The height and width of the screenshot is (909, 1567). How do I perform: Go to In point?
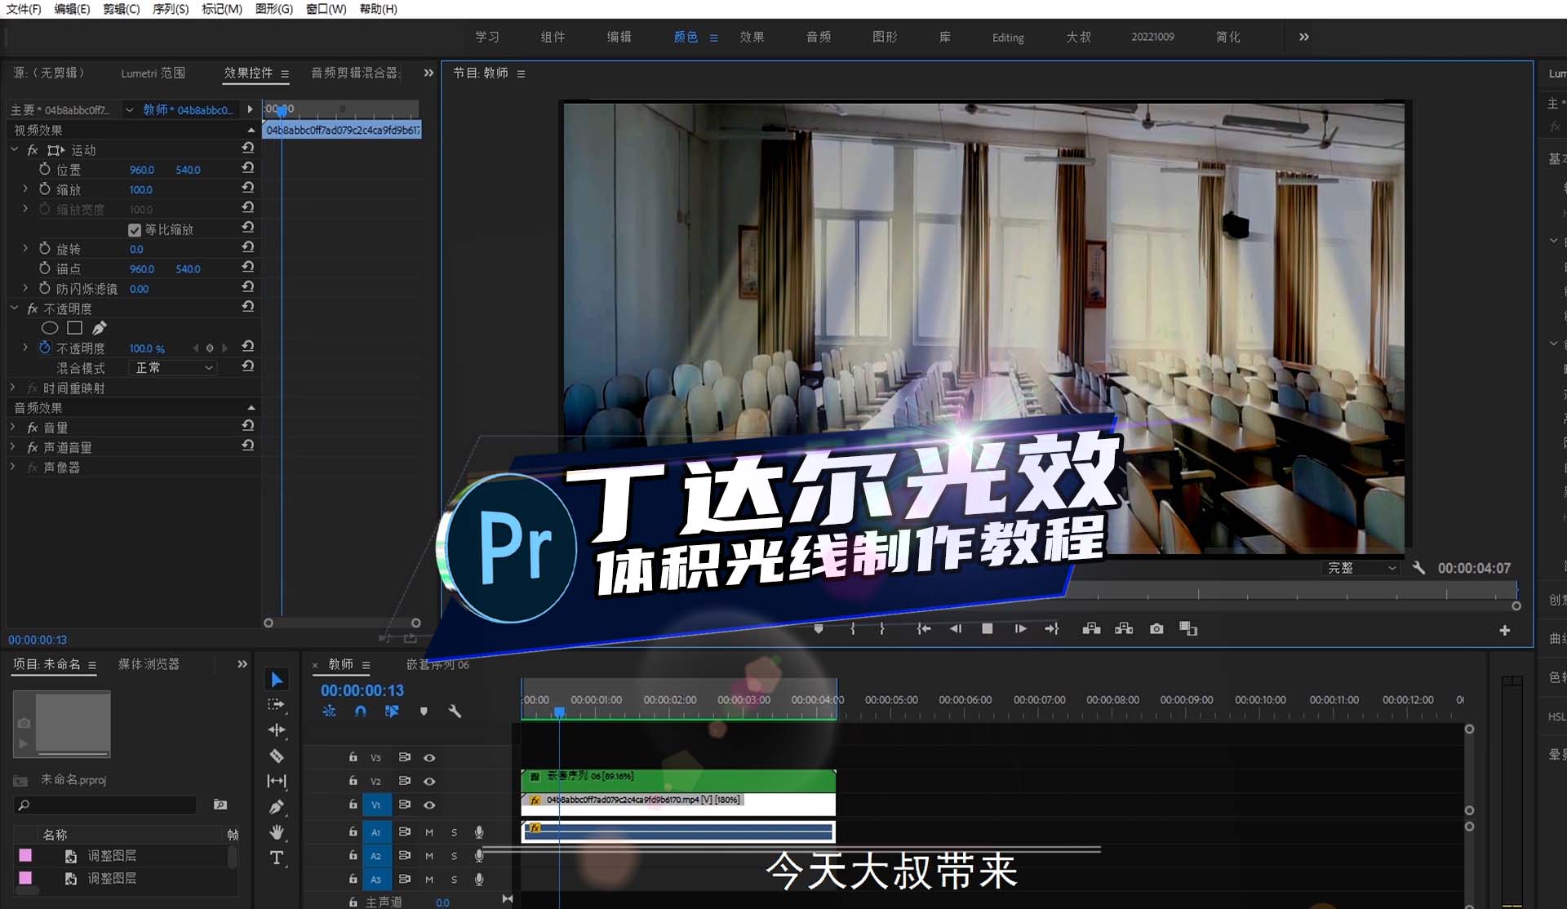point(923,629)
